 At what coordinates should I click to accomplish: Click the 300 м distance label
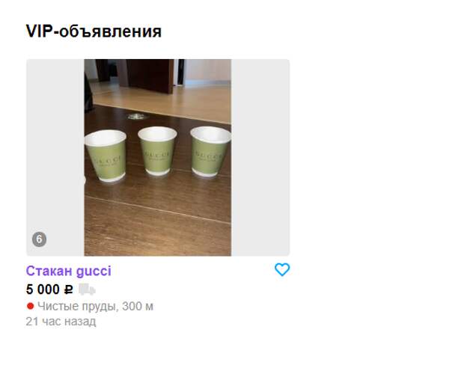tap(138, 306)
